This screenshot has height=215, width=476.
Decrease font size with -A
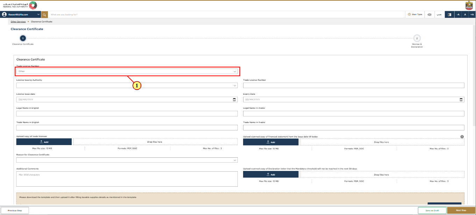pos(458,15)
